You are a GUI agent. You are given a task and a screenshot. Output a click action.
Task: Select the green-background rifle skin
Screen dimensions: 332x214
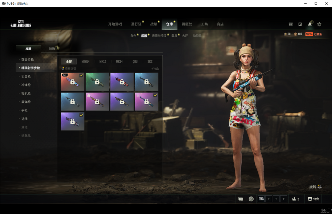(97, 82)
